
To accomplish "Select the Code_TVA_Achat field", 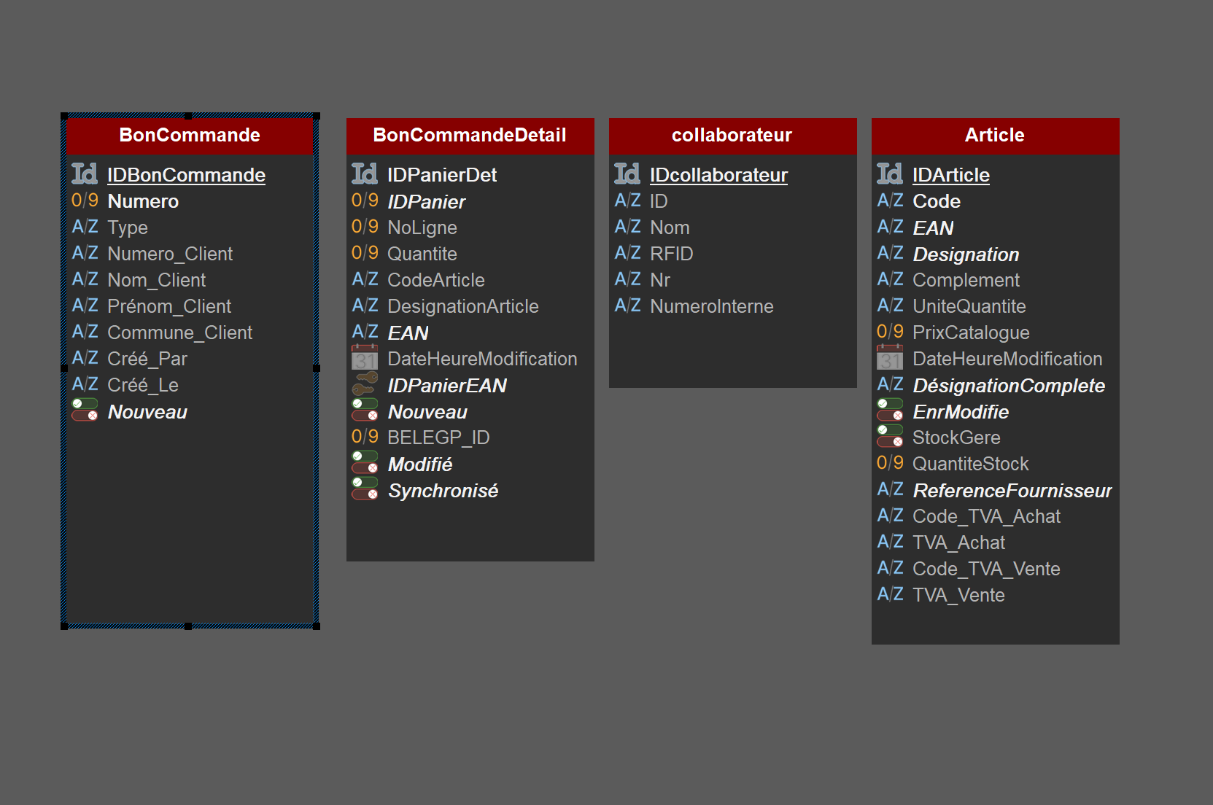I will tap(986, 516).
